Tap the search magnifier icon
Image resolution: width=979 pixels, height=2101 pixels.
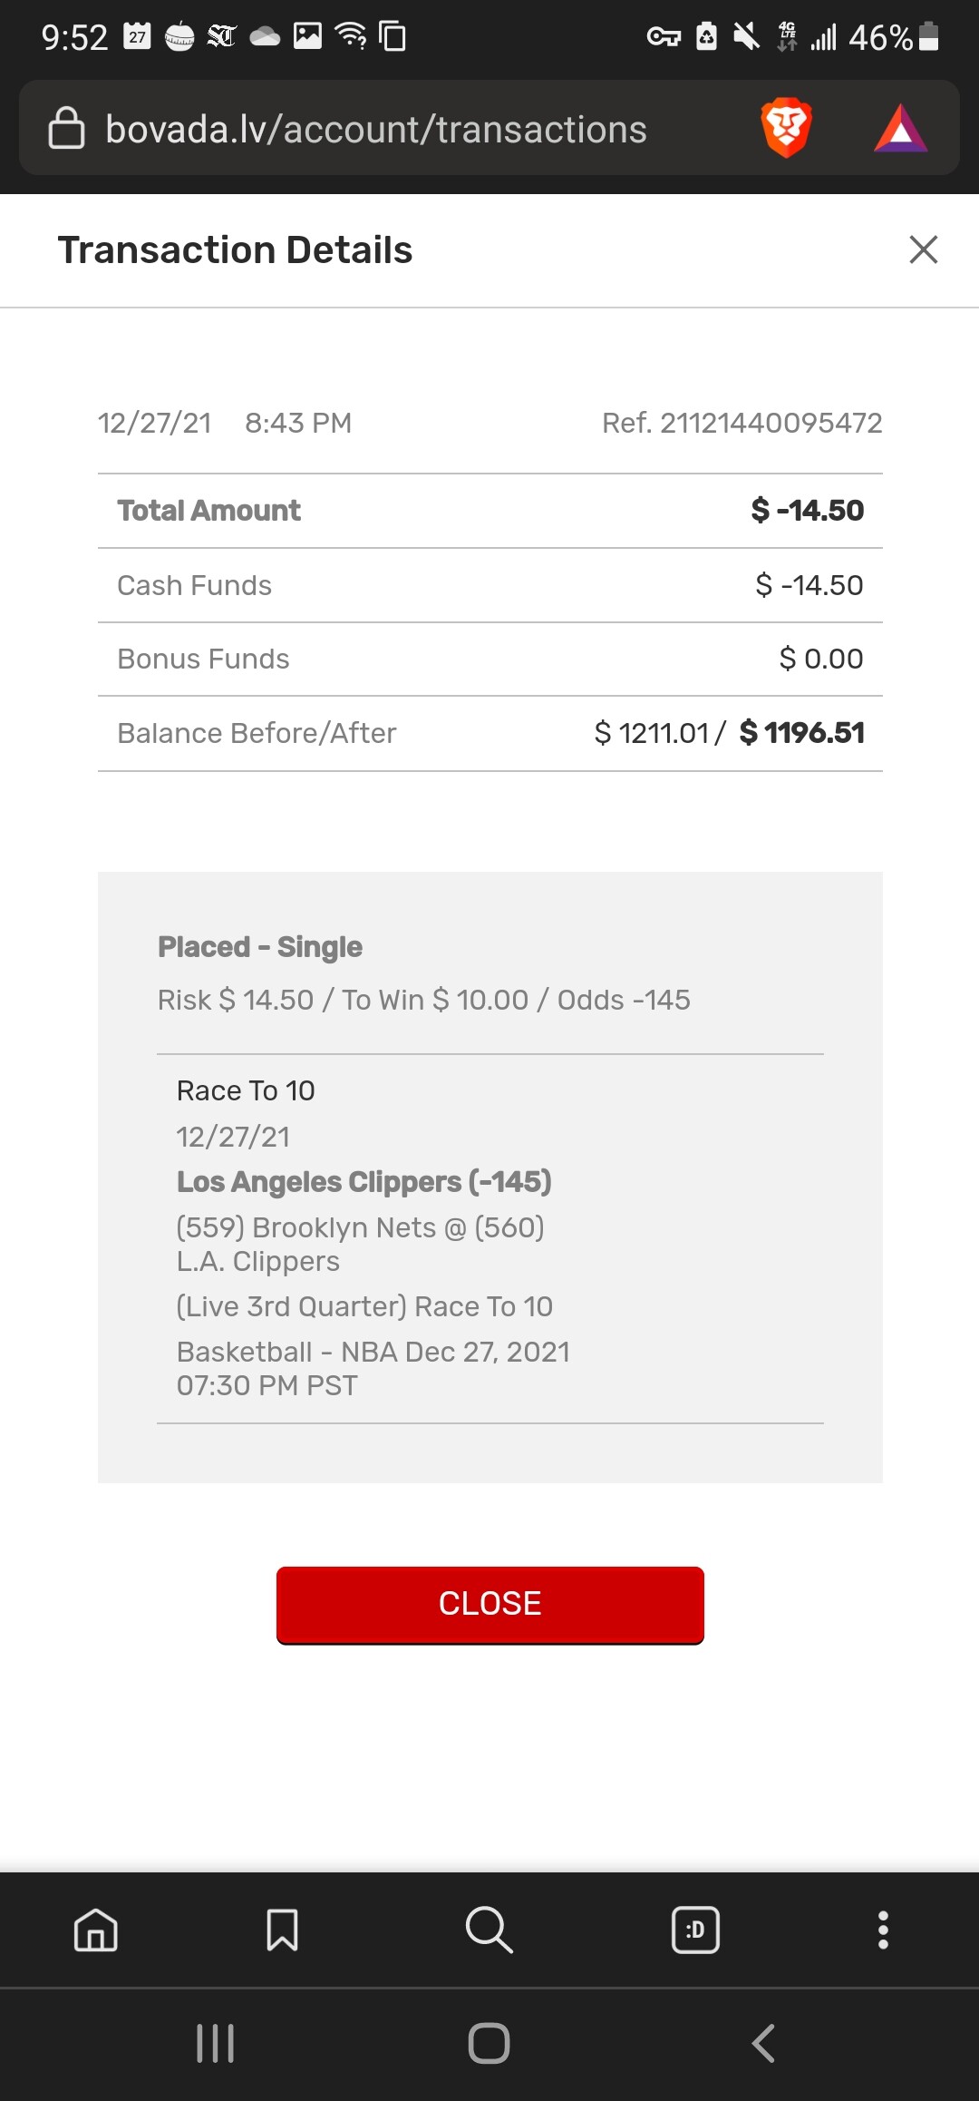click(489, 1930)
